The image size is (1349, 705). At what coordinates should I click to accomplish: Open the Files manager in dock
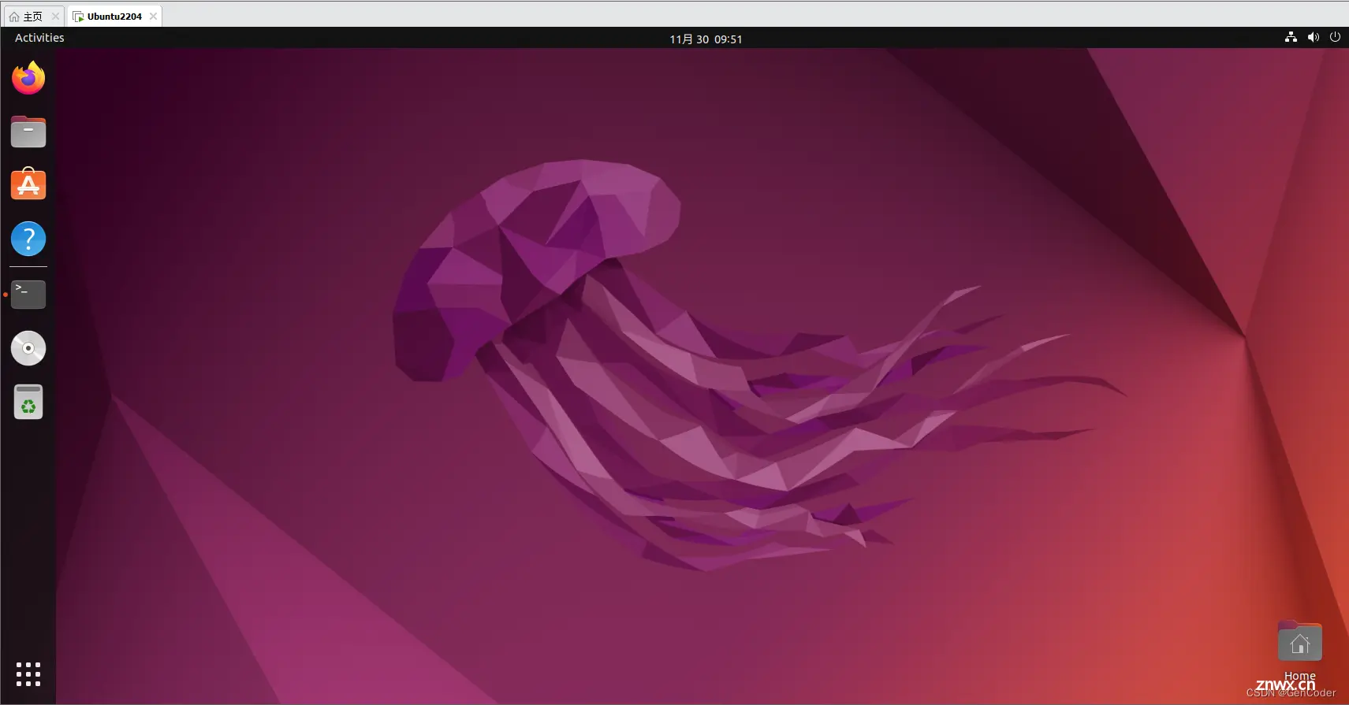(x=28, y=132)
